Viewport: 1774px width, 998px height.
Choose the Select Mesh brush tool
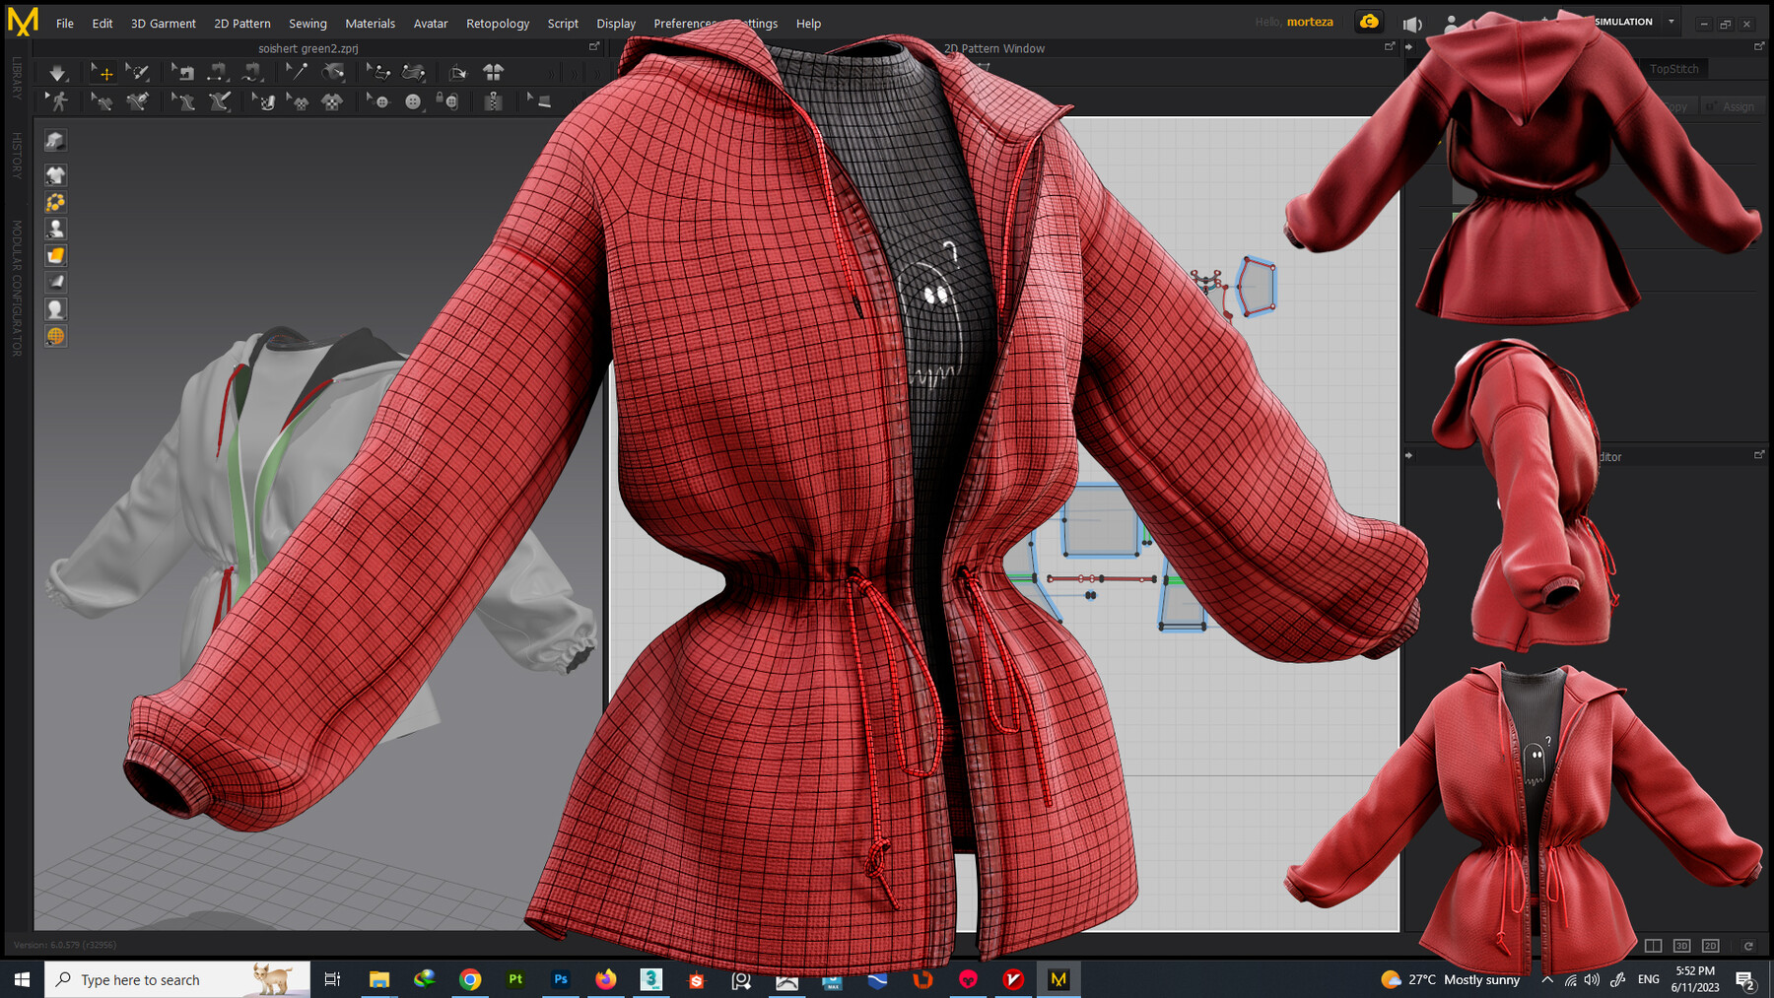tap(138, 73)
